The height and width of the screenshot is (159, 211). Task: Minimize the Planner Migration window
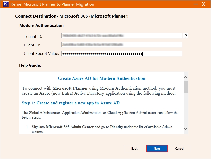(196, 4)
